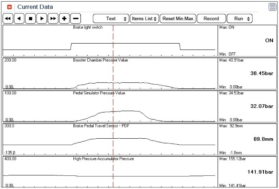Click the Max: 155.12bar reading
Image resolution: width=279 pixels, height=189 pixels.
pos(232,159)
